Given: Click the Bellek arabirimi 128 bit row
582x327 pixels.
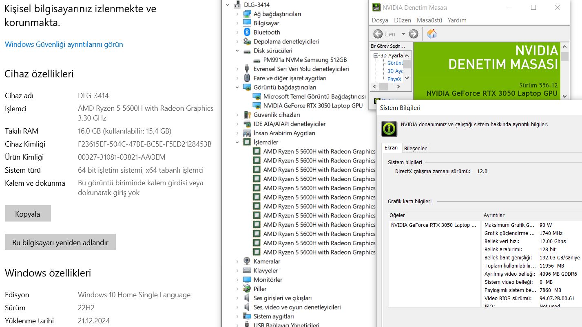Looking at the screenshot, I should pos(532,249).
